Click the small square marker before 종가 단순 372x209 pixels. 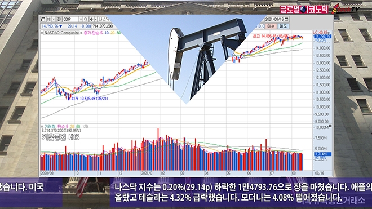point(81,33)
